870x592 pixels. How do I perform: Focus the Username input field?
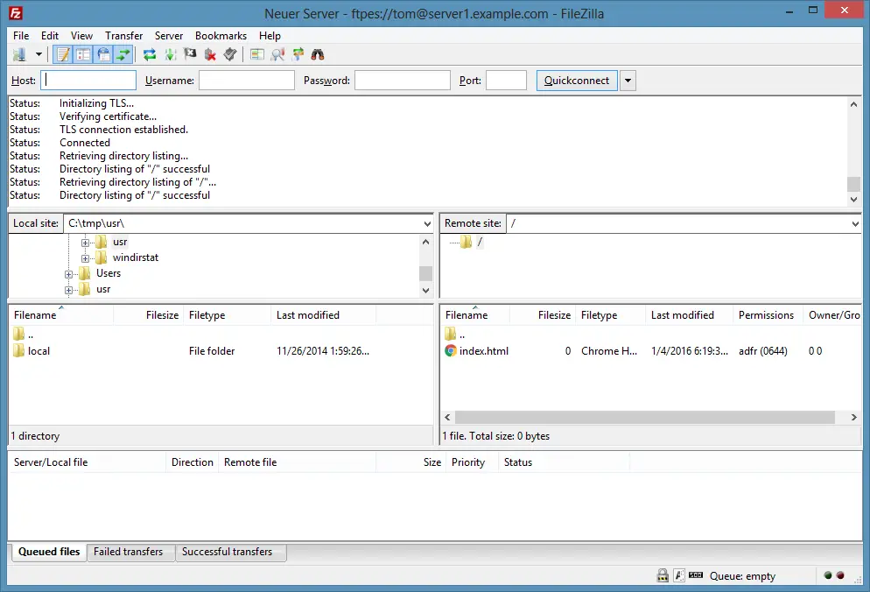click(246, 81)
